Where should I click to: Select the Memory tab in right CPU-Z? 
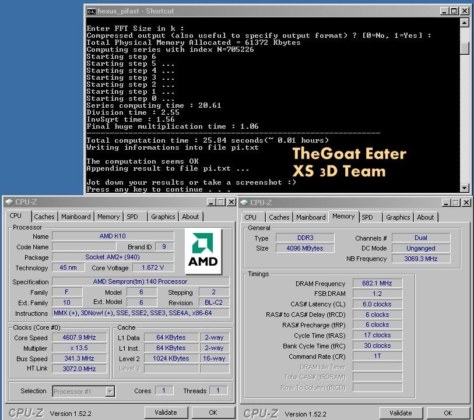(x=343, y=216)
